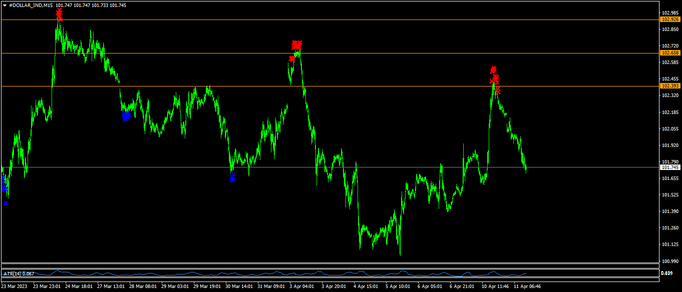
Task: Click the 102.850 price scale value
Action: (x=670, y=29)
